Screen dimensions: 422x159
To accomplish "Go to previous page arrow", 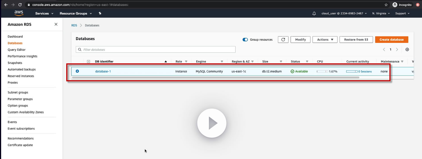I will tap(384, 50).
